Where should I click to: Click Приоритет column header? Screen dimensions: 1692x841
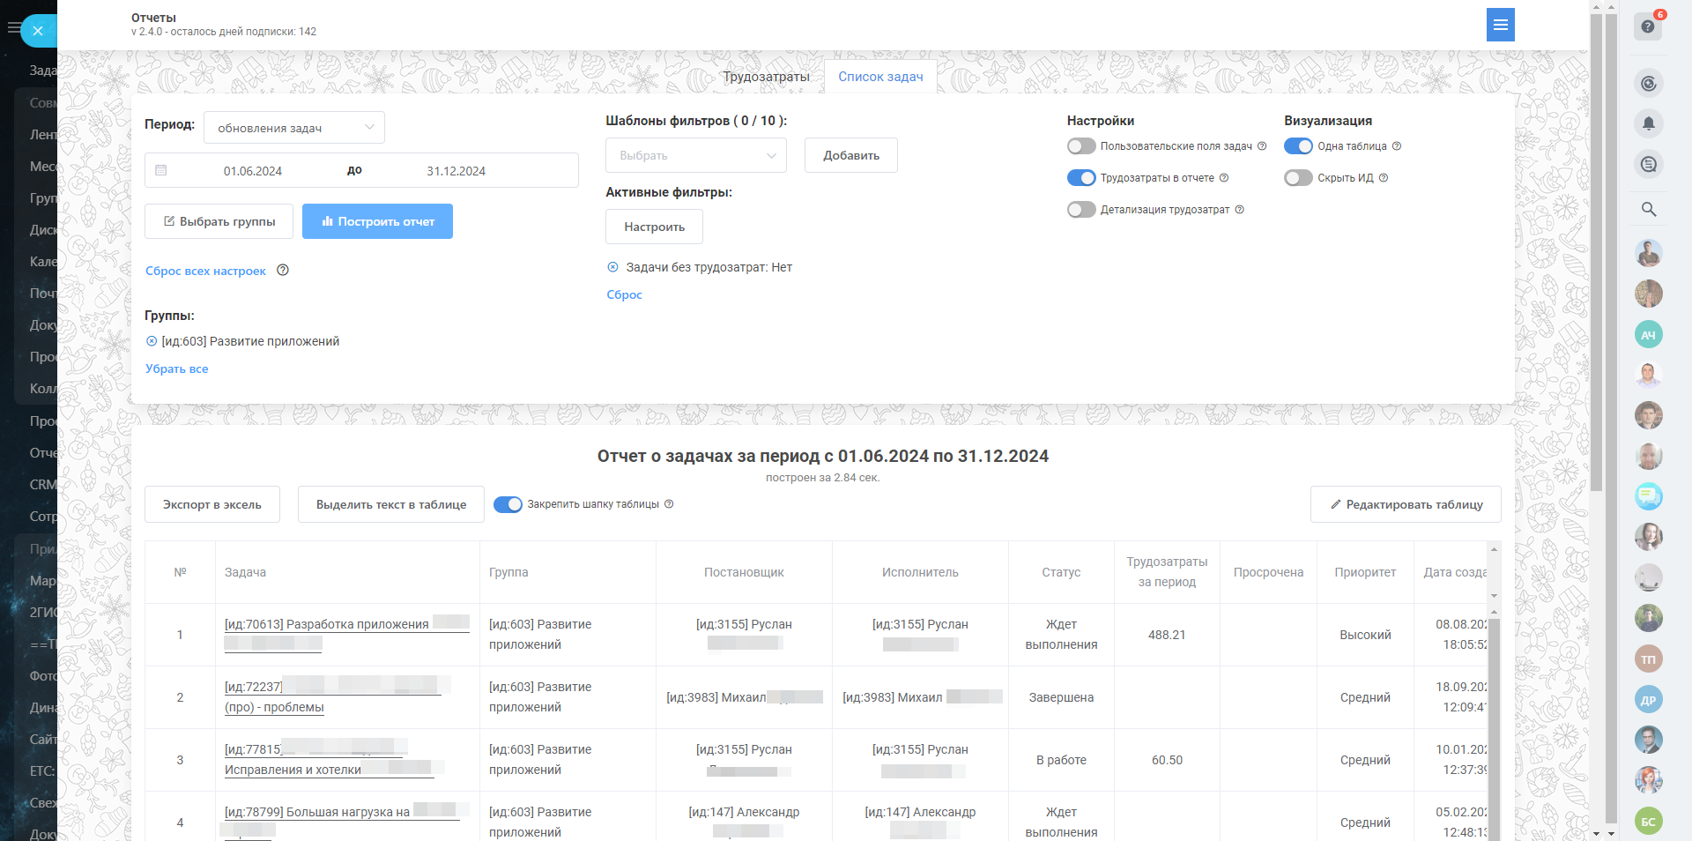pos(1365,572)
